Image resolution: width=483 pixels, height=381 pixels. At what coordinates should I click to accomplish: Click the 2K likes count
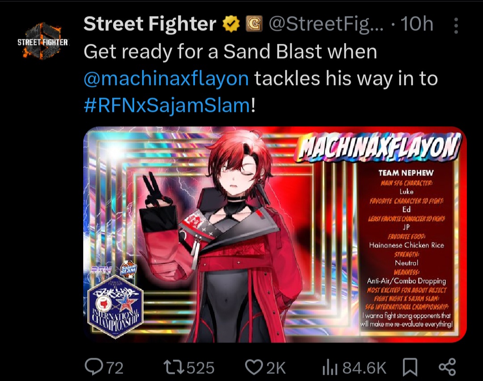276,368
